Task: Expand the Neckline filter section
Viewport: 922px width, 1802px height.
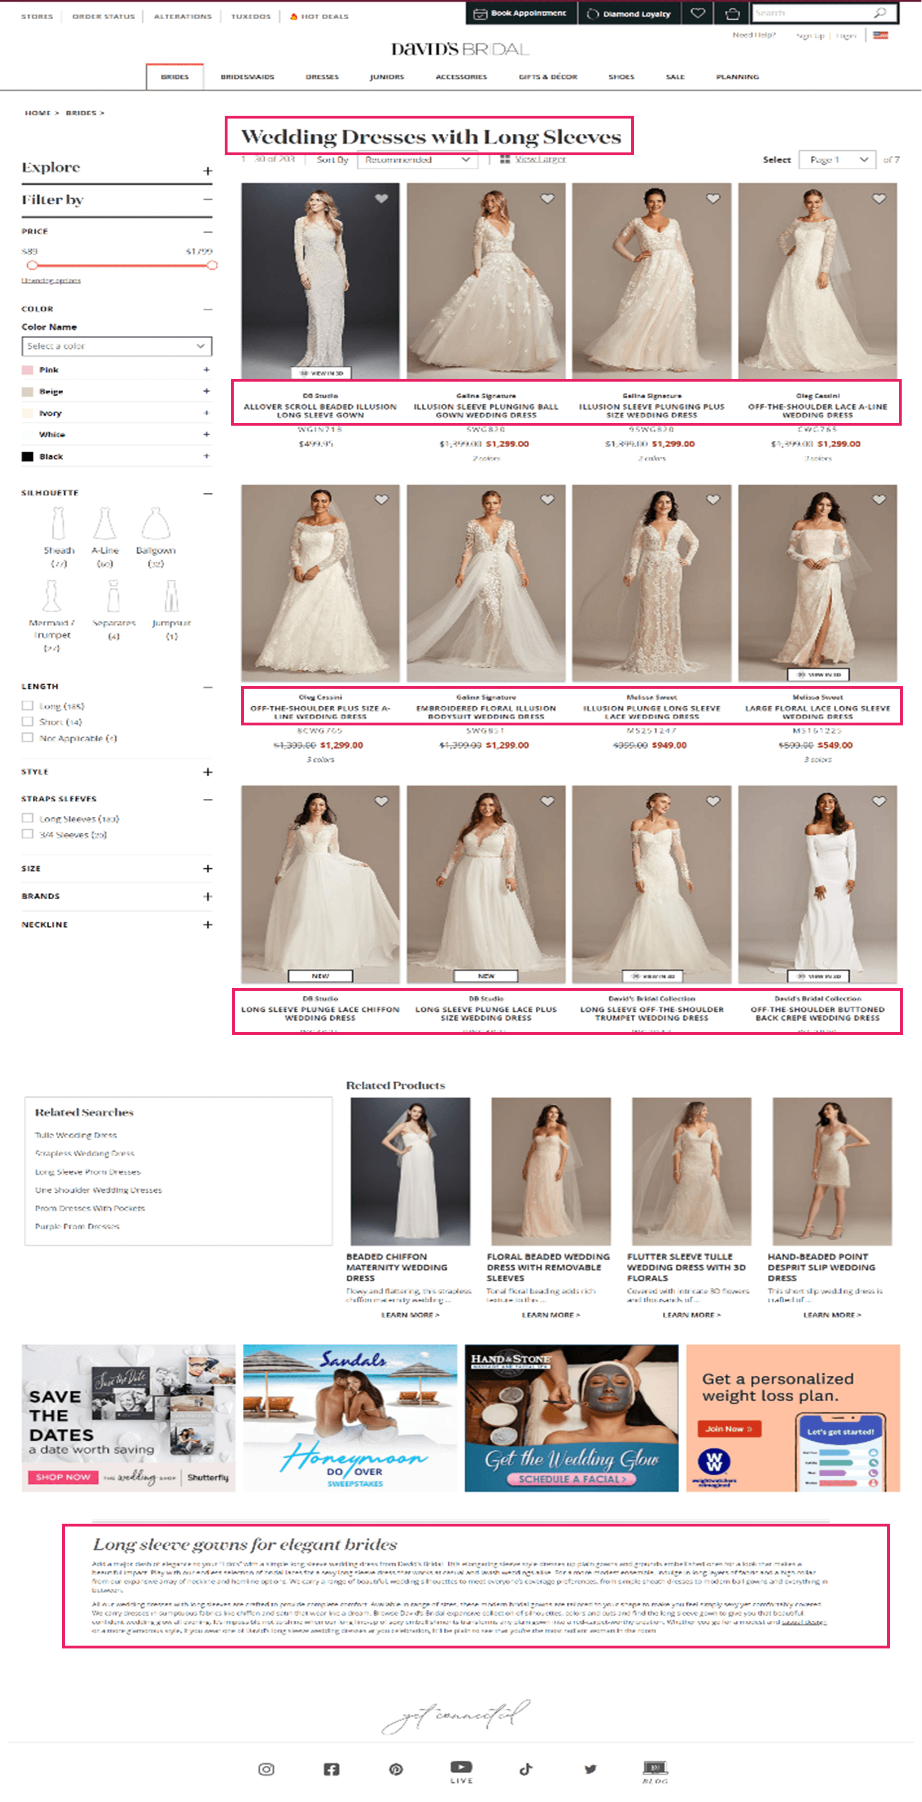Action: (208, 925)
